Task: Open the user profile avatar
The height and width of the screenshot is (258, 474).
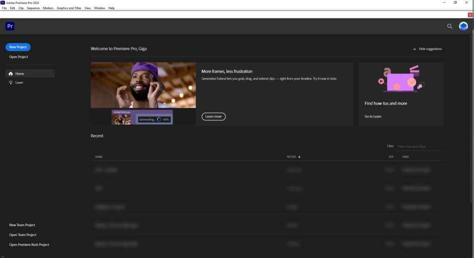Action: (x=463, y=26)
